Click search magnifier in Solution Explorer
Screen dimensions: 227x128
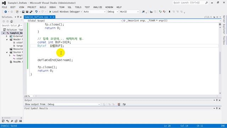19,26
